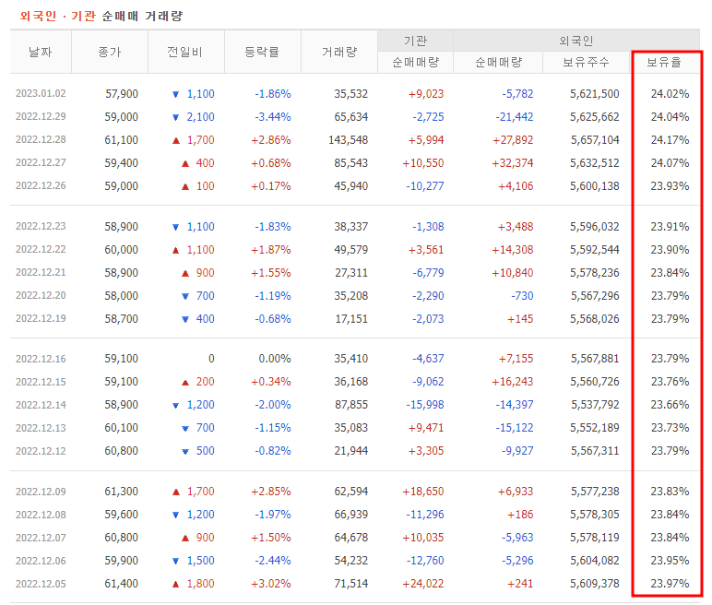Click holding ratio 24.17%
712x605 pixels.
tap(670, 139)
